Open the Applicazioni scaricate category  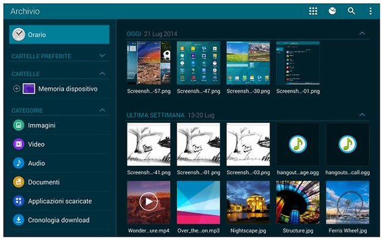pos(60,201)
